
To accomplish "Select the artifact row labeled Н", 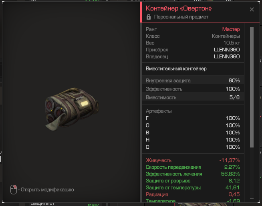I will click(x=193, y=140).
